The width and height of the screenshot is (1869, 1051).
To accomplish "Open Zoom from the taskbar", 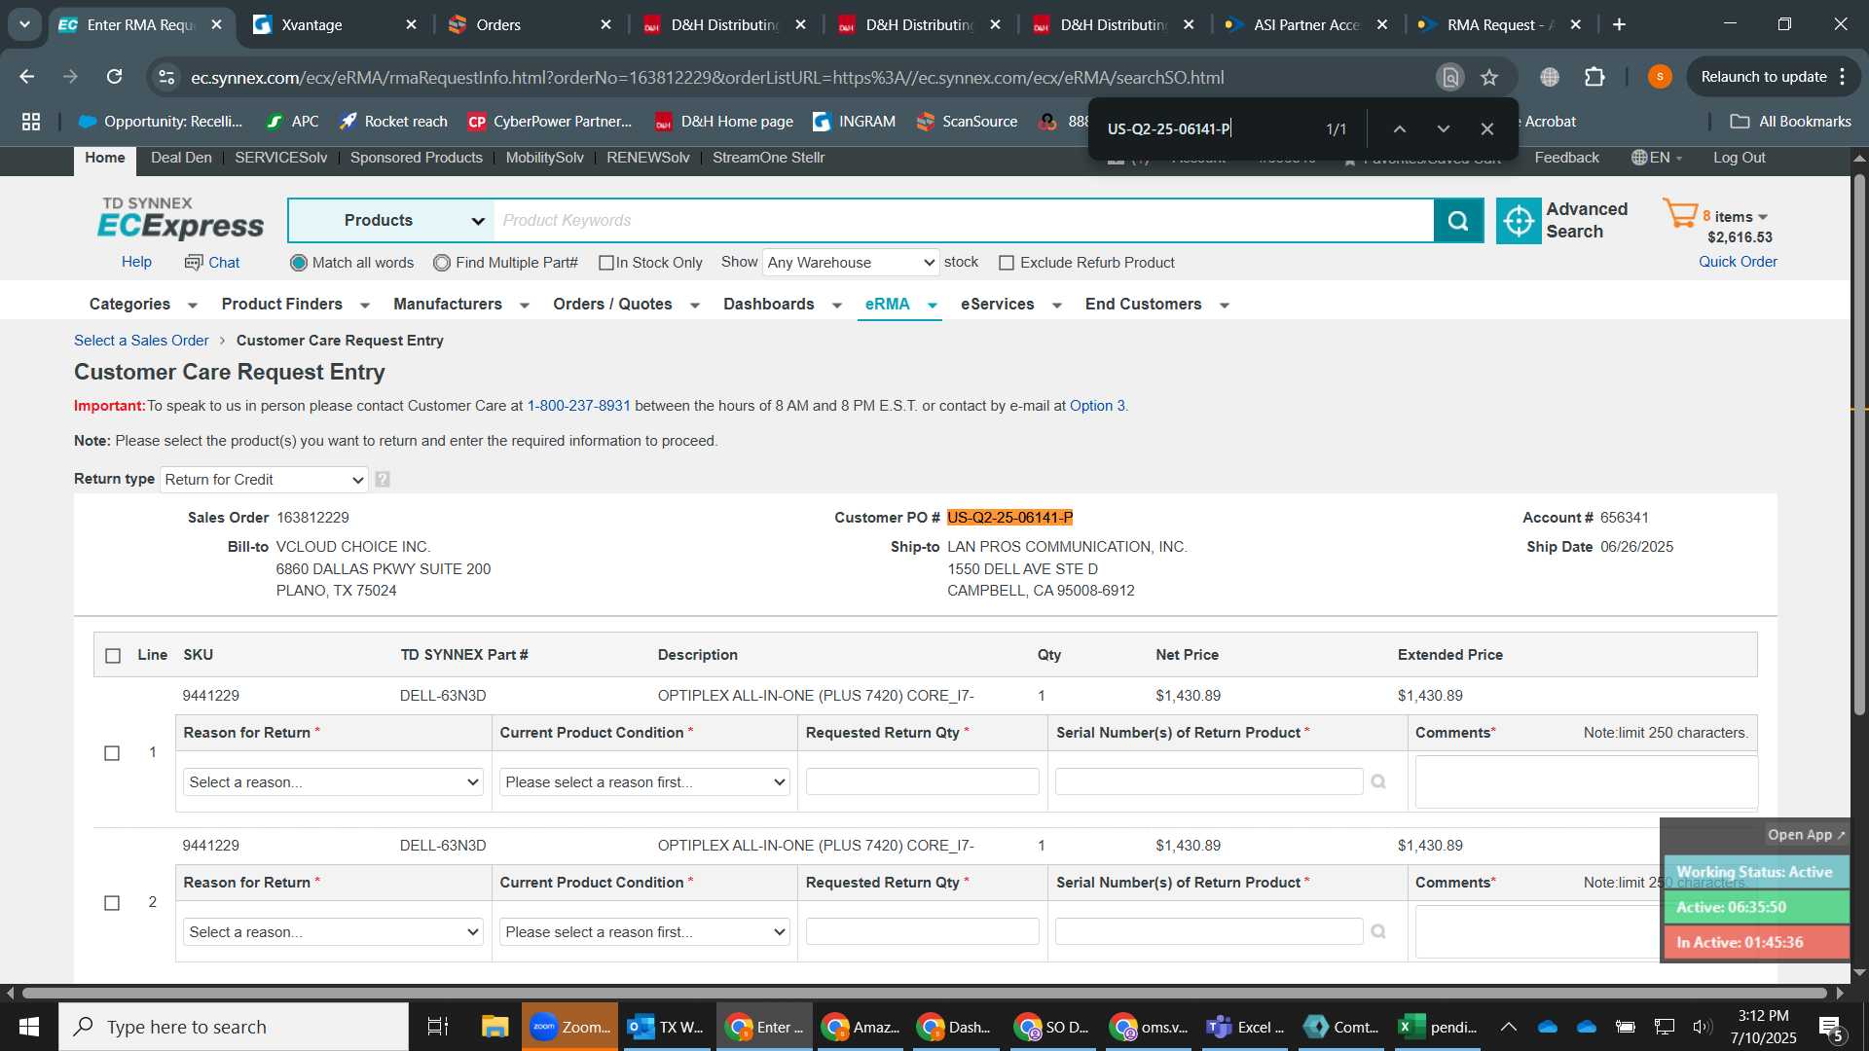I will point(569,1027).
